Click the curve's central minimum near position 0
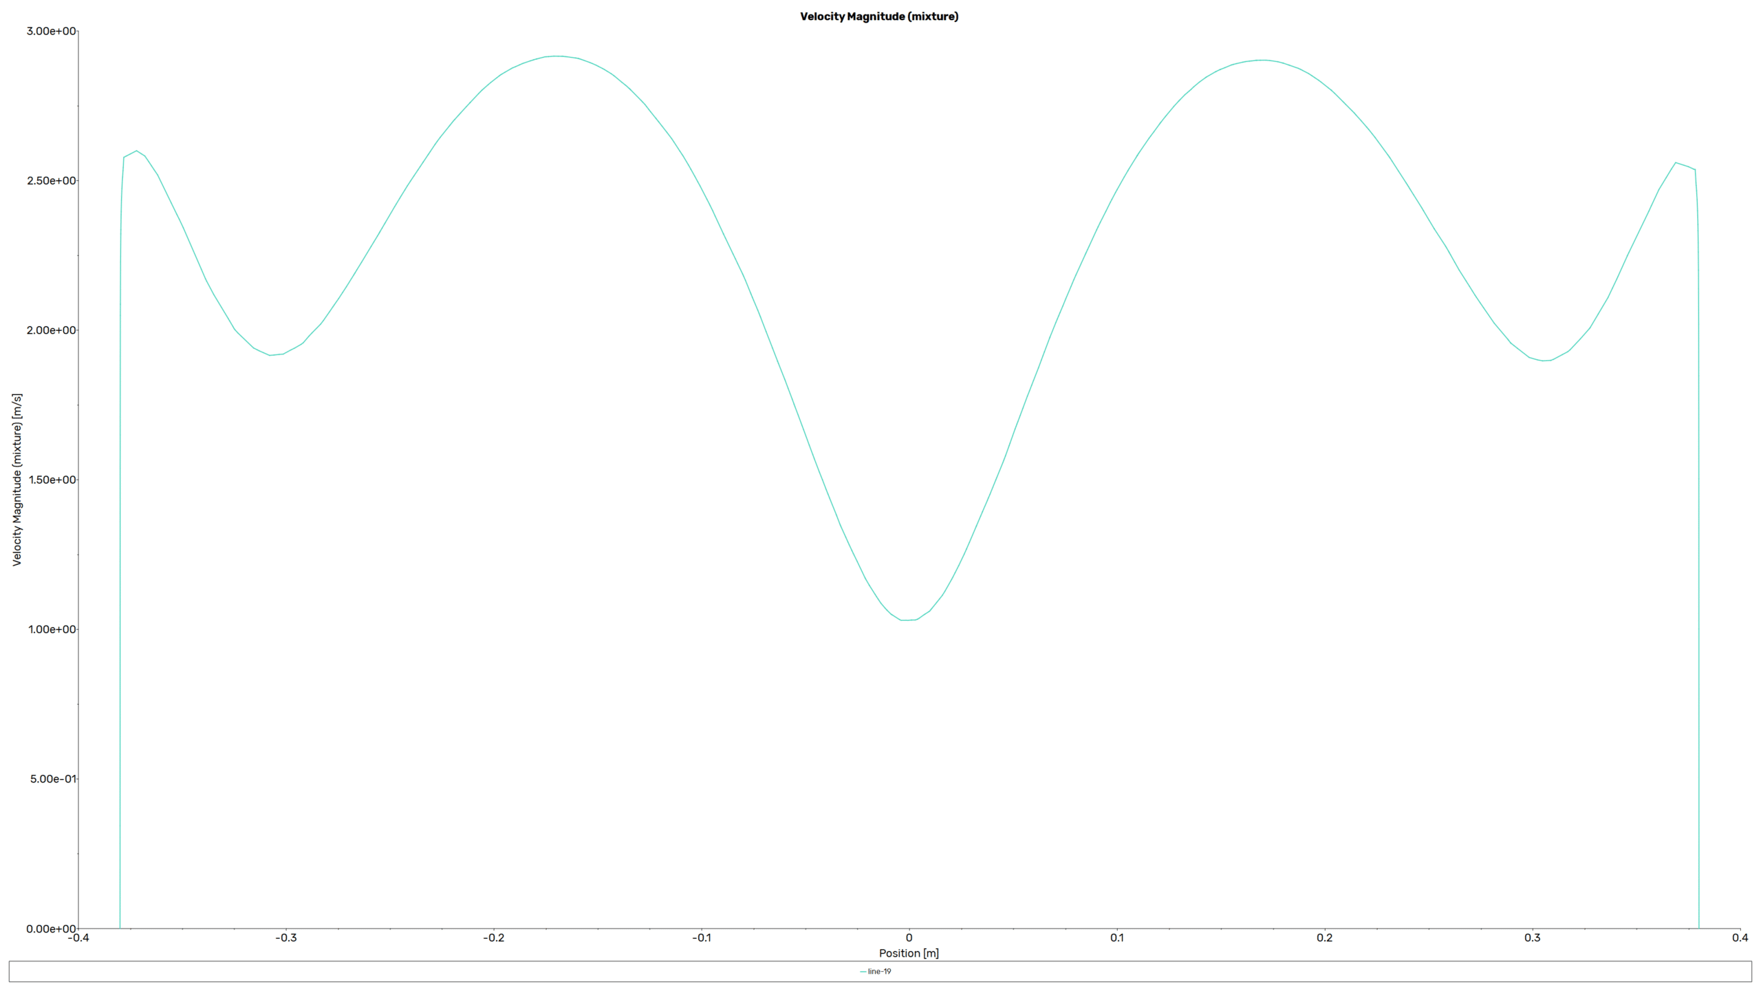This screenshot has height=991, width=1761. click(x=908, y=620)
